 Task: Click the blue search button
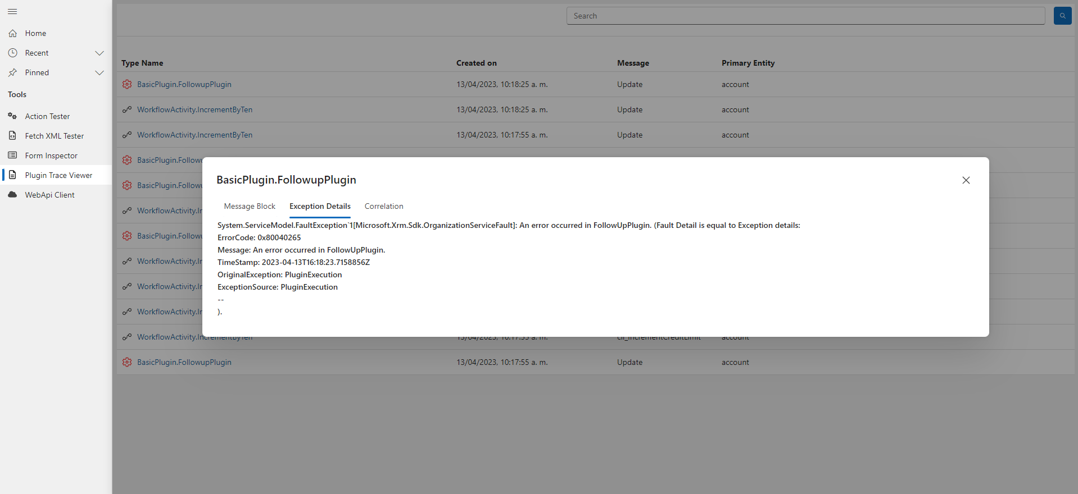tap(1062, 16)
